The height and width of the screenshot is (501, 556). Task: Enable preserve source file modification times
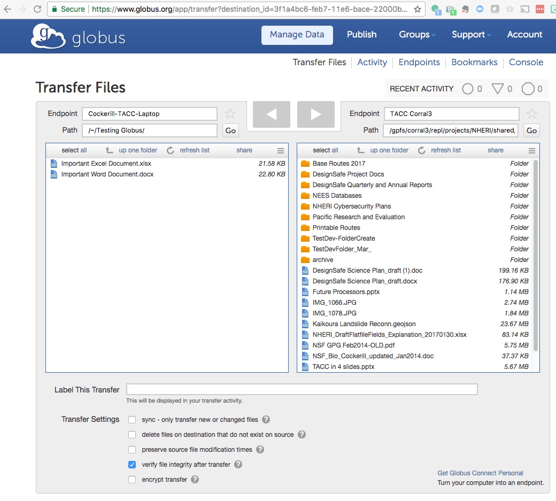pyautogui.click(x=132, y=450)
